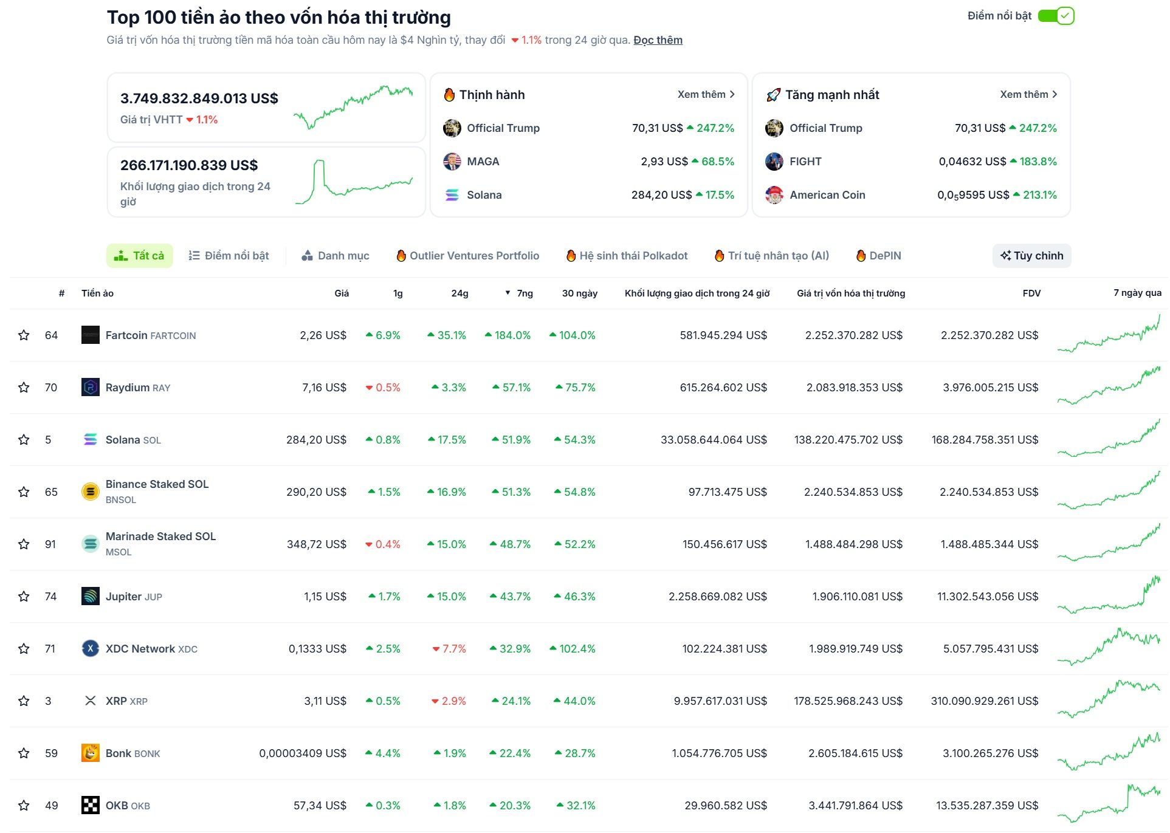Click the rocket icon beside Tăng mạnh nhất
This screenshot has width=1170, height=833.
click(773, 95)
